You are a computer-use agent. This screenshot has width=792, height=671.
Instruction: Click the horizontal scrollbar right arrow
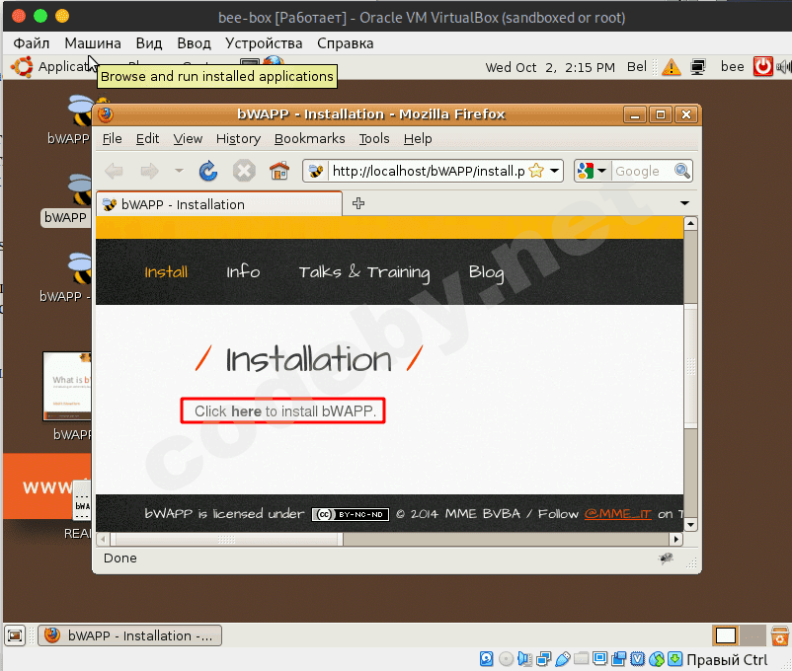(x=675, y=539)
